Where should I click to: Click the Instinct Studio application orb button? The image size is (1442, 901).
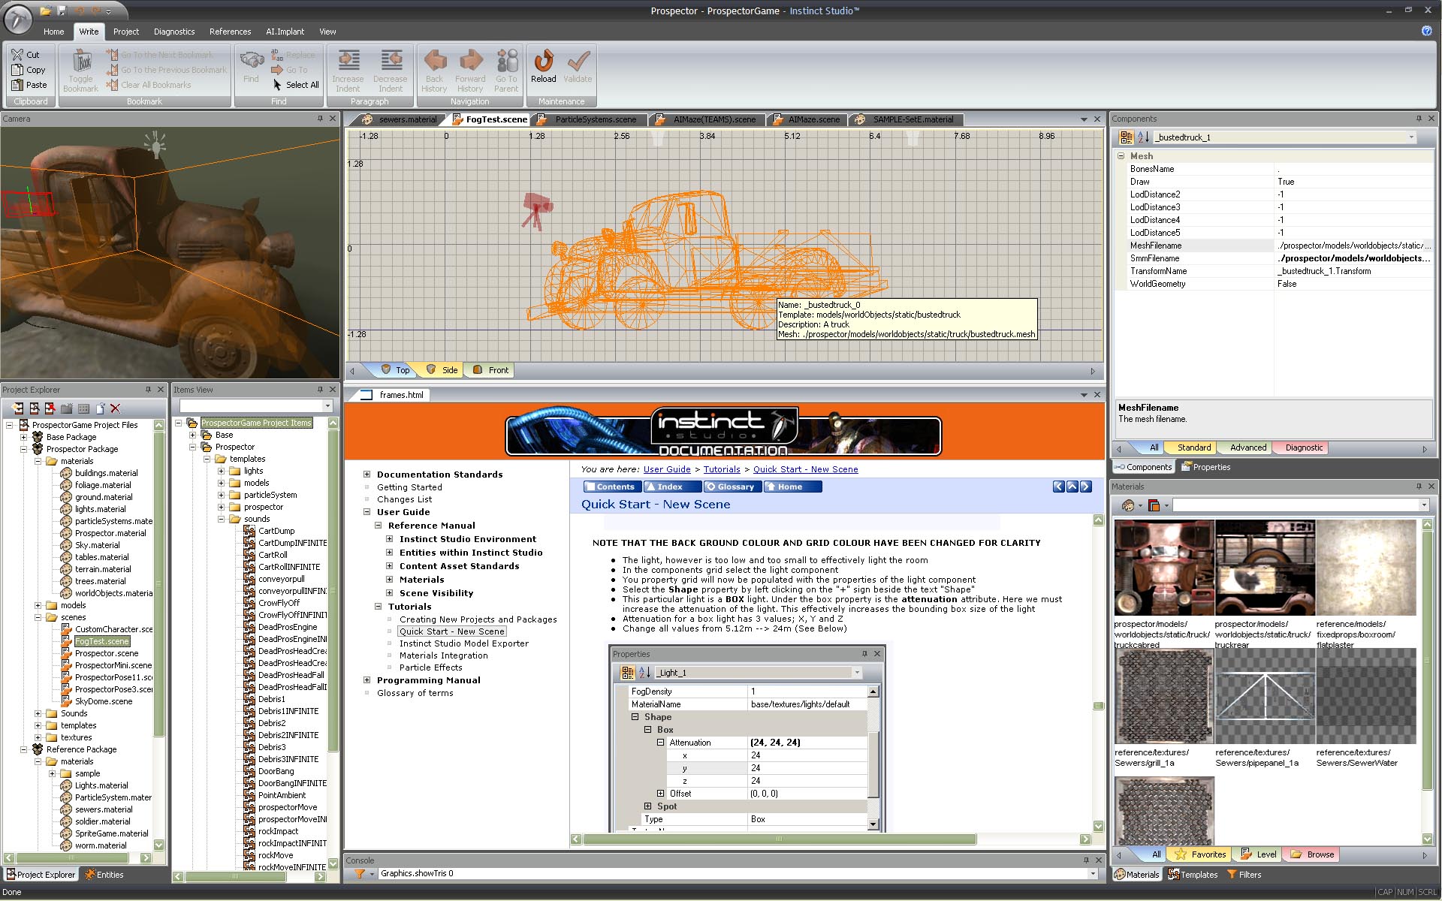(x=18, y=19)
